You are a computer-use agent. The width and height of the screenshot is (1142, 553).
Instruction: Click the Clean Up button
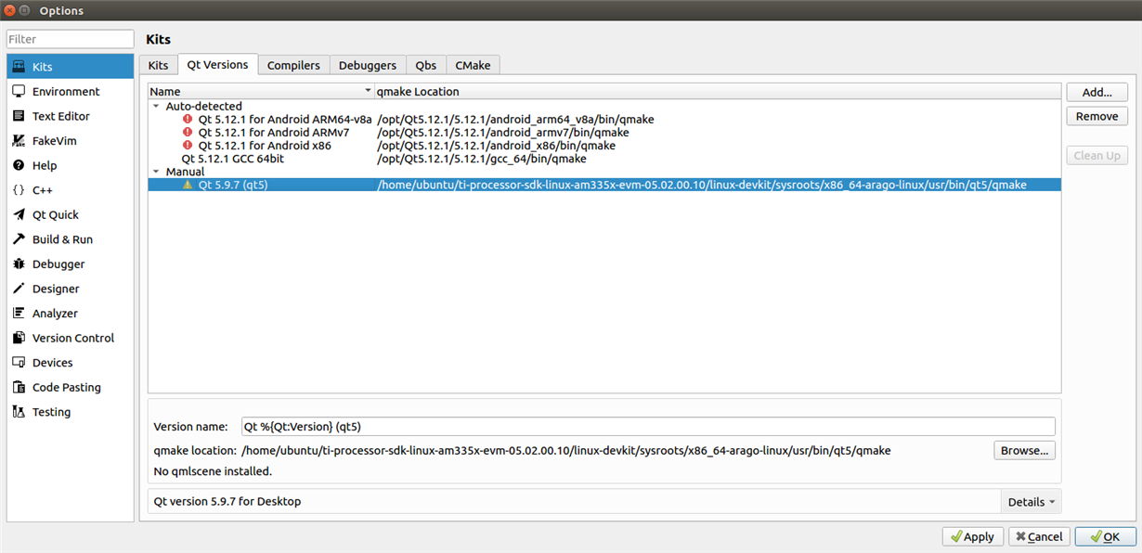click(x=1097, y=155)
